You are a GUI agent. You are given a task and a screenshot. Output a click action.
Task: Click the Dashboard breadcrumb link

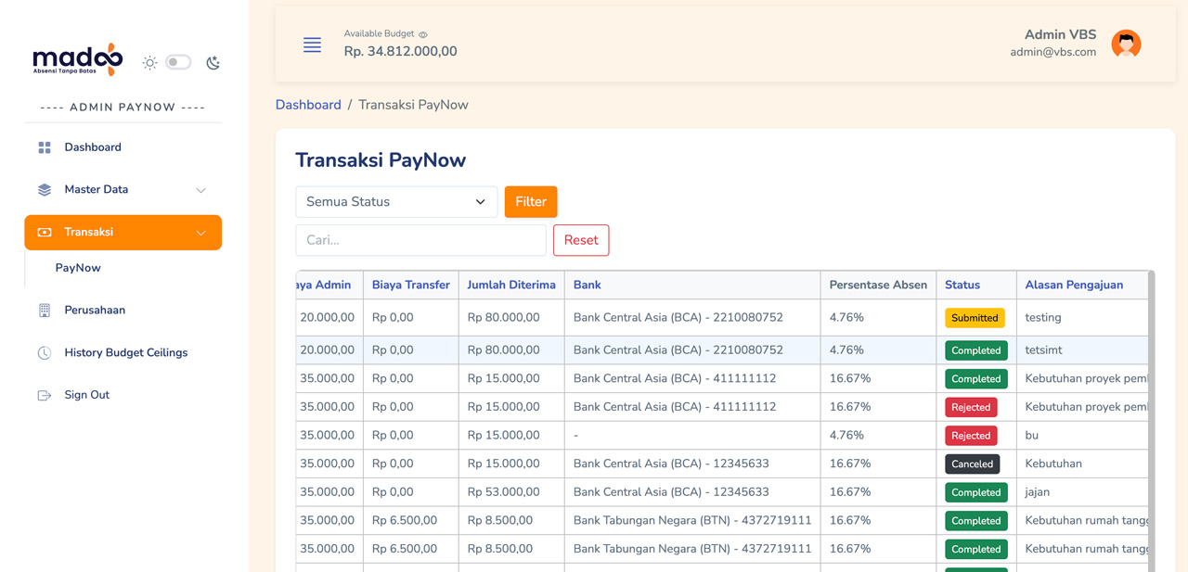coord(308,105)
